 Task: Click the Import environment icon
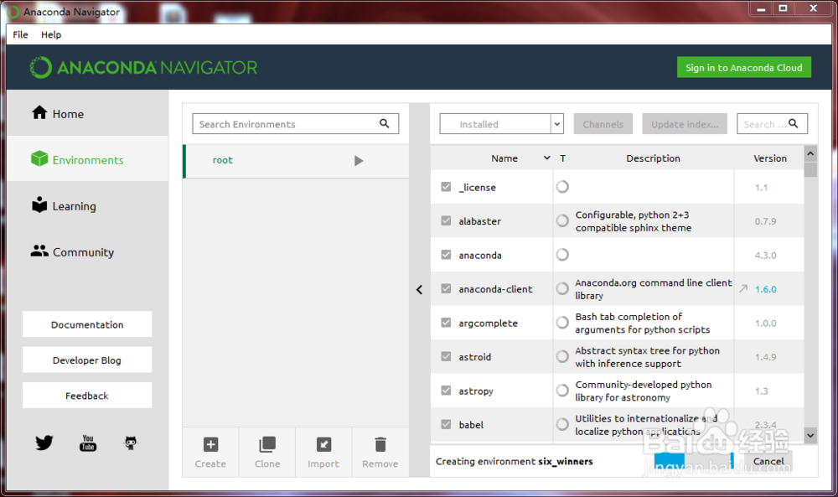(x=323, y=445)
